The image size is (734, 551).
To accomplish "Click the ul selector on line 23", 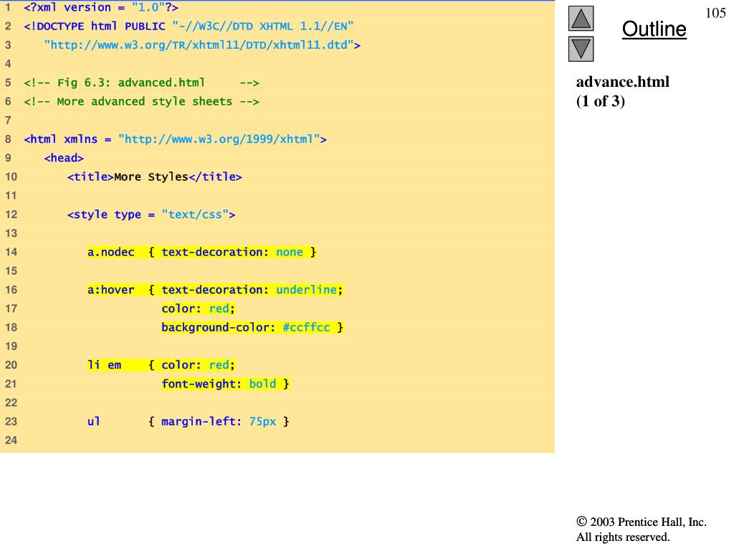I will (x=94, y=422).
